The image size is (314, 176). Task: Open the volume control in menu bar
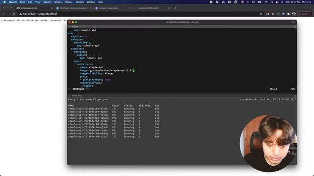(253, 2)
